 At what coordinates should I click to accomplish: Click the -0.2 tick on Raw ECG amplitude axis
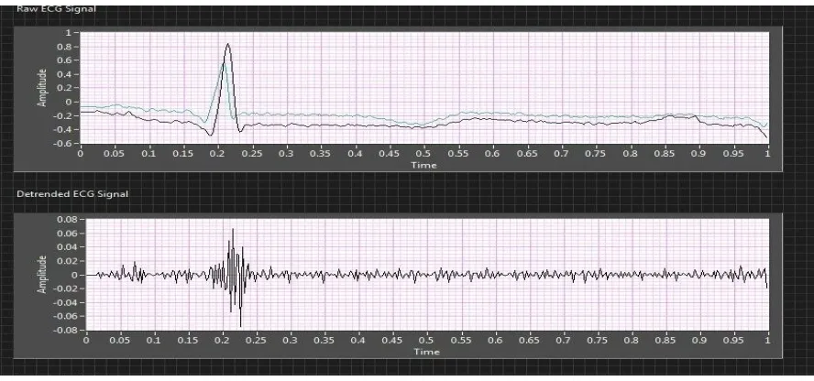click(62, 115)
